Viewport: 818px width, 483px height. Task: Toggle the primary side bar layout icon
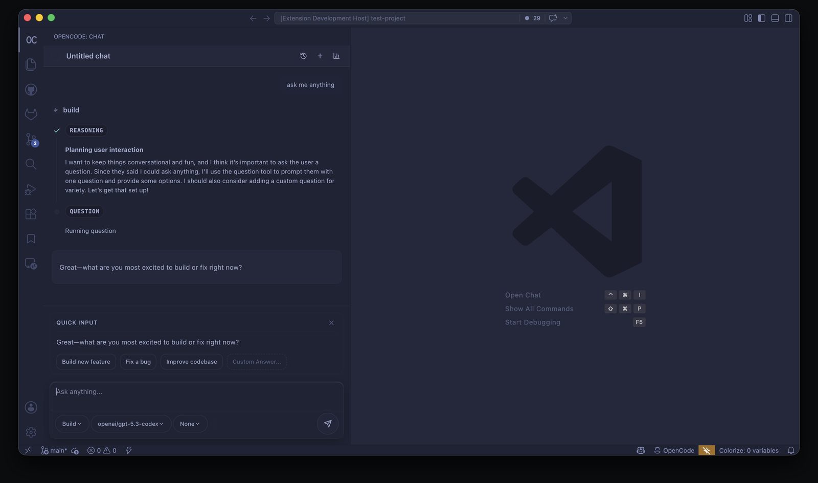coord(762,18)
